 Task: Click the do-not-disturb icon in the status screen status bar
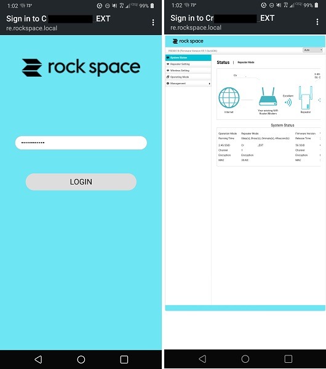click(271, 5)
